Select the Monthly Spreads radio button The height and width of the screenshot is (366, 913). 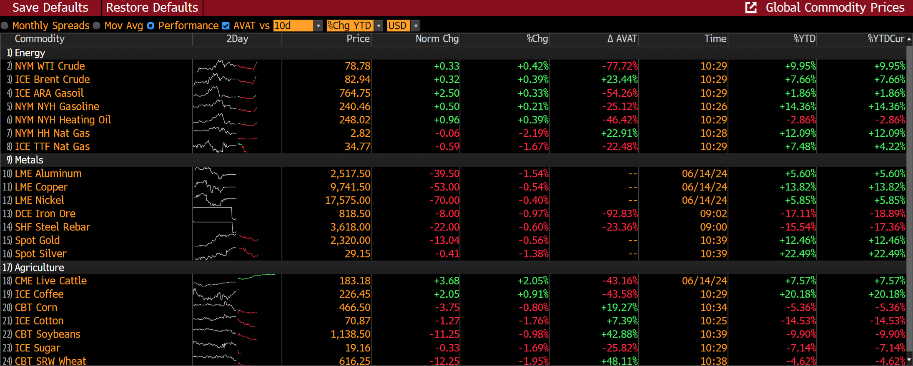click(5, 26)
